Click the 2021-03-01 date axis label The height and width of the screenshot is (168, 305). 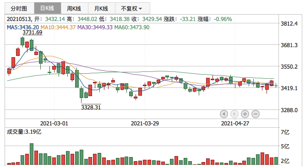pos(54,124)
